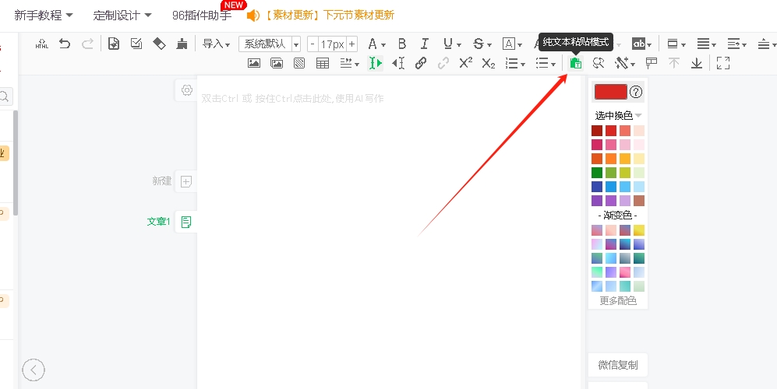Open the 定制设计 menu
Image resolution: width=777 pixels, height=389 pixels.
pos(122,15)
